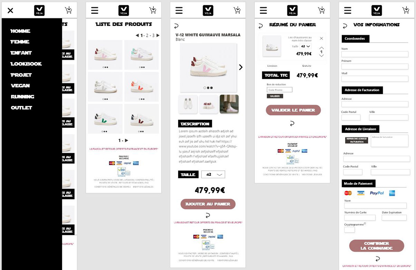This screenshot has width=416, height=270.
Task: Click the VEJA logo on the information screen
Action: coord(376,10)
